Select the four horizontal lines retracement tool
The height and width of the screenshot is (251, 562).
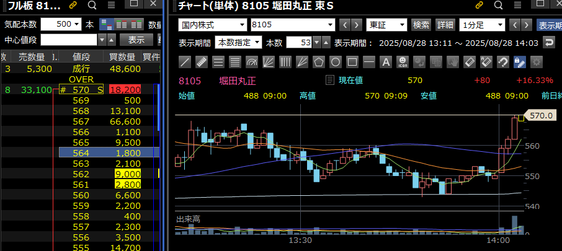(235, 63)
